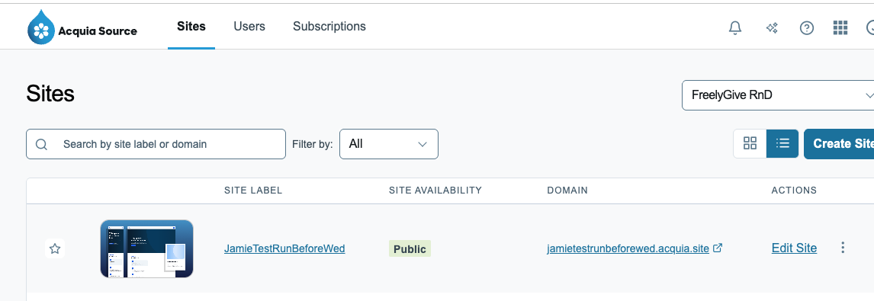Click the ACTIONS column header
874x301 pixels.
pos(794,190)
